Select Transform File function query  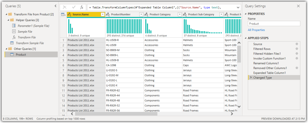pos(27,37)
